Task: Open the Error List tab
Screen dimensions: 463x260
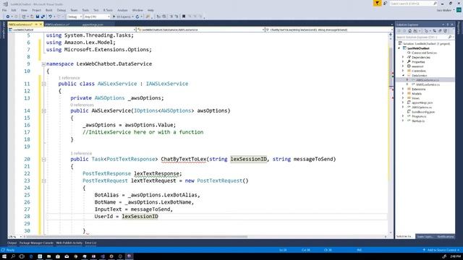Action: click(90, 243)
